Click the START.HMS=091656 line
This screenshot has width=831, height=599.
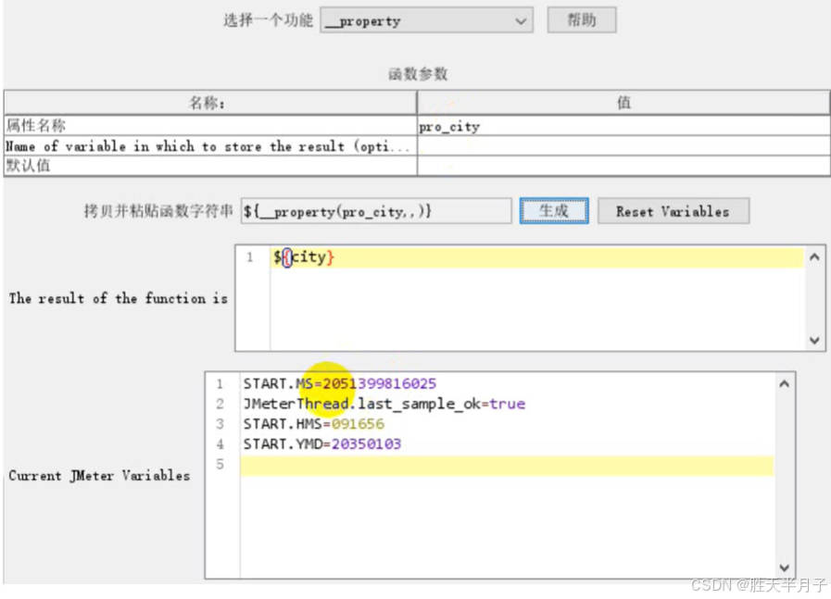tap(314, 424)
